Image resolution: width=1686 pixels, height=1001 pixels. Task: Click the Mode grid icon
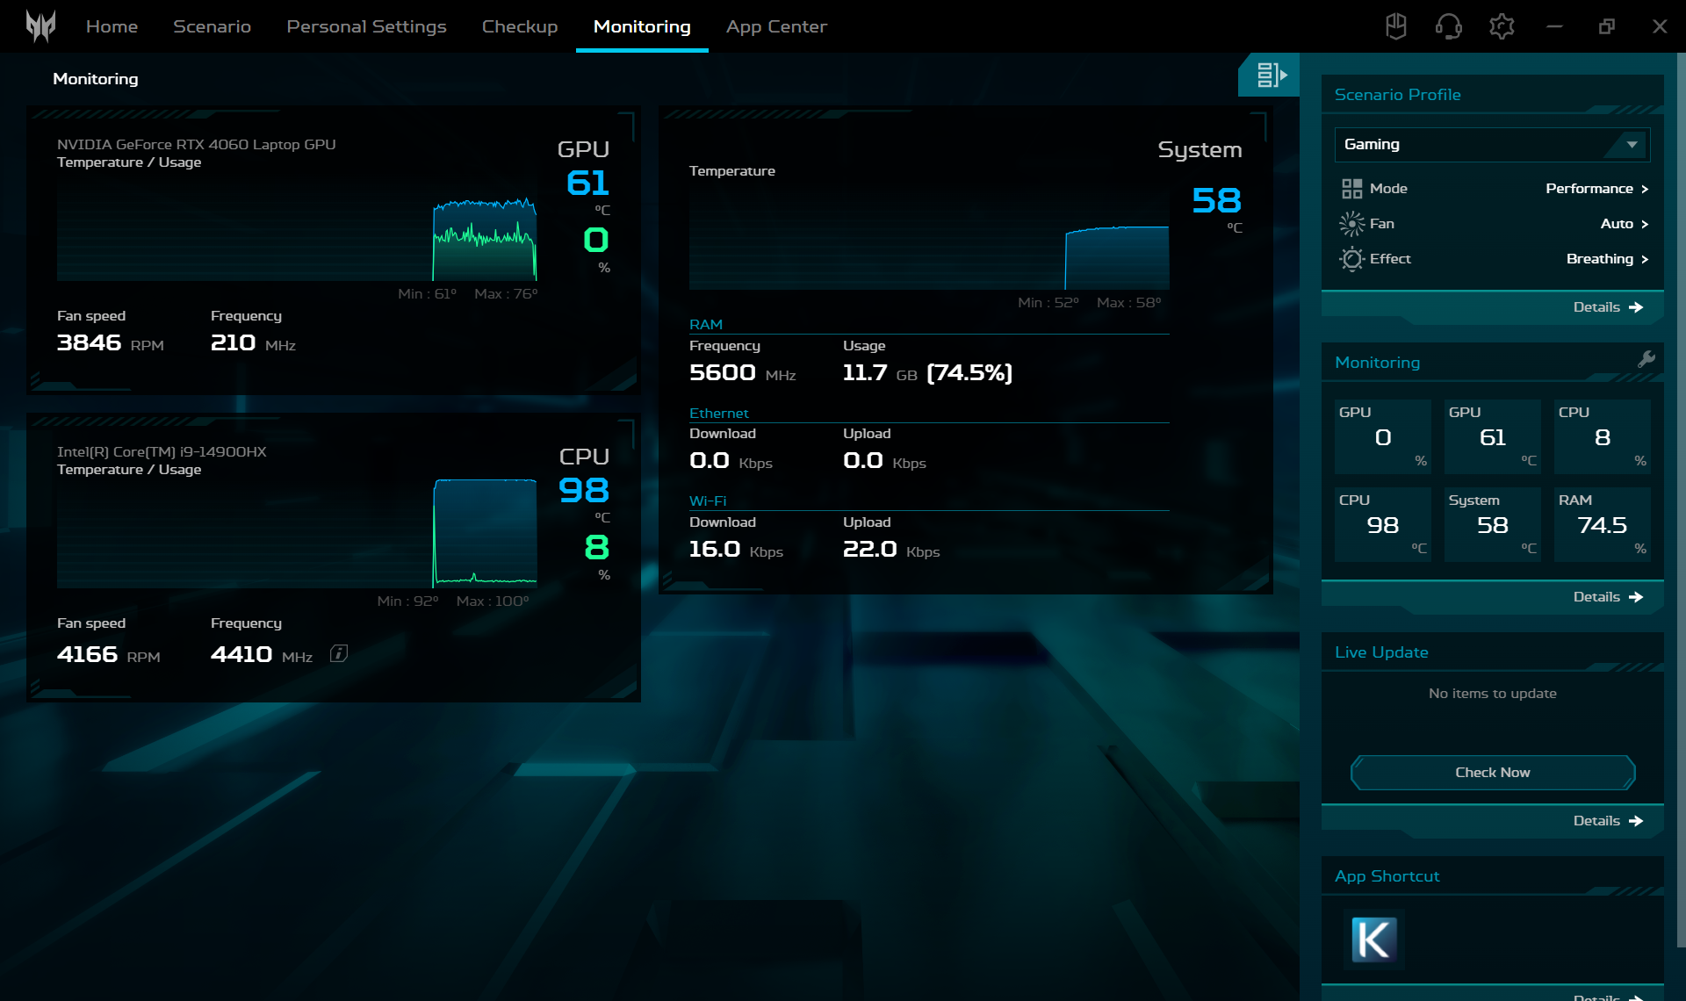(1351, 189)
